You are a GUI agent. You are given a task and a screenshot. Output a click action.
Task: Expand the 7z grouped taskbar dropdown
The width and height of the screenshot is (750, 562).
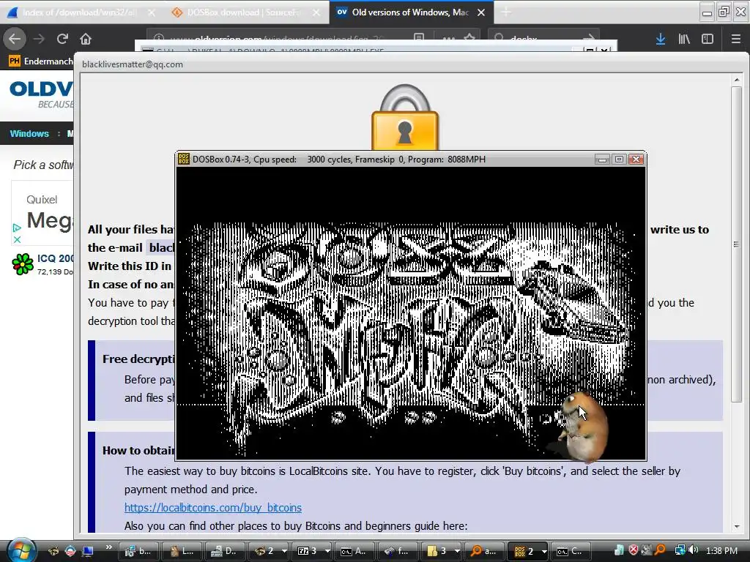pyautogui.click(x=327, y=551)
